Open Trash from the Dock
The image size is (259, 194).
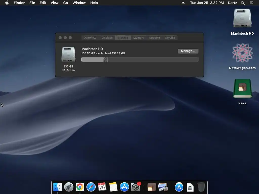coord(201,187)
